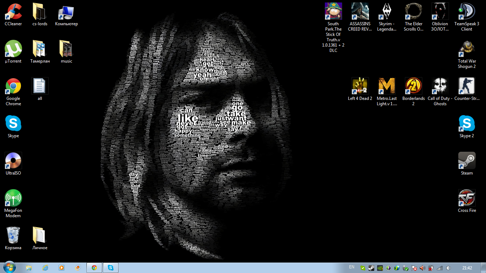486x273 pixels.
Task: Open the purple round tray icon
Action: point(389,268)
